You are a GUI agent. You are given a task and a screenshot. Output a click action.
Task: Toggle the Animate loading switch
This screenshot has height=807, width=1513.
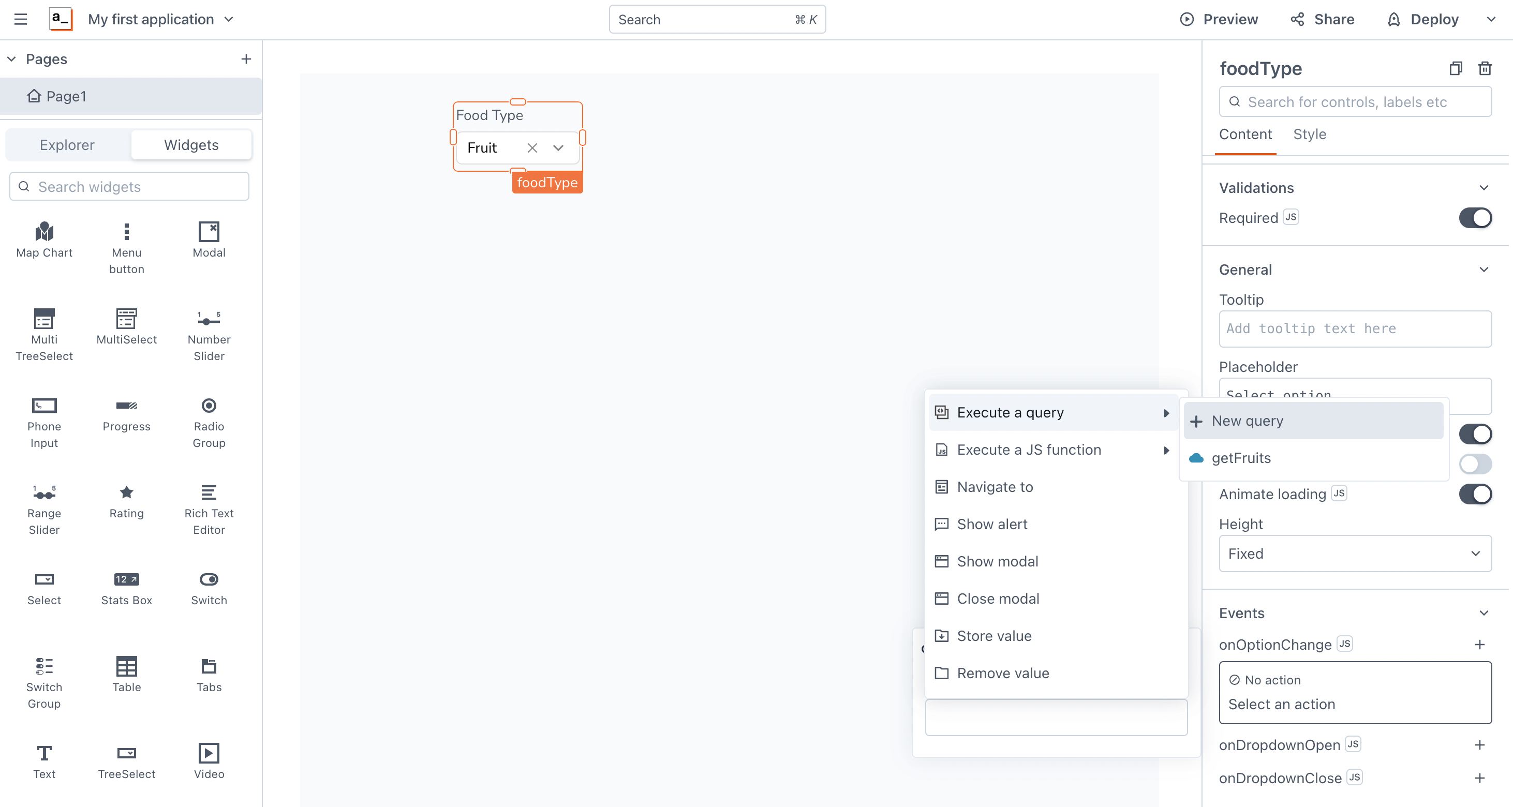[x=1475, y=494]
